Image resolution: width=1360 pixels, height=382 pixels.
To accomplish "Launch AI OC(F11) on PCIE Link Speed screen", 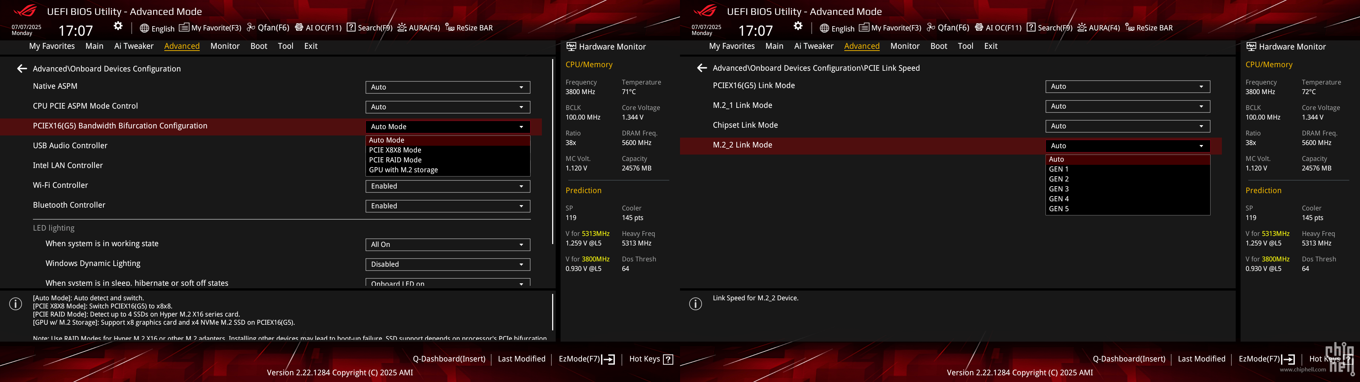I will click(x=998, y=28).
